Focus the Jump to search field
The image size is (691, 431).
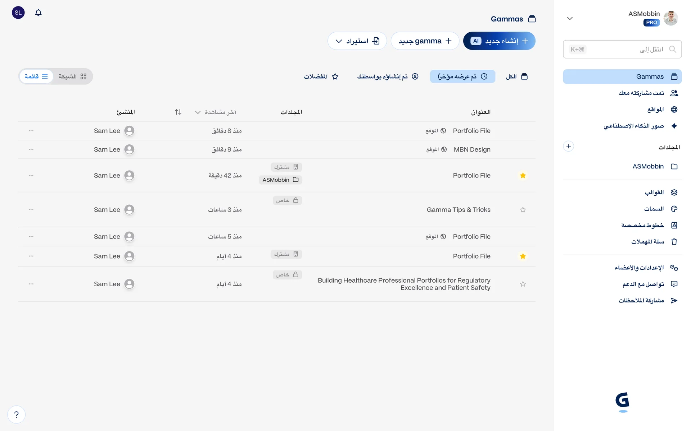tap(622, 49)
